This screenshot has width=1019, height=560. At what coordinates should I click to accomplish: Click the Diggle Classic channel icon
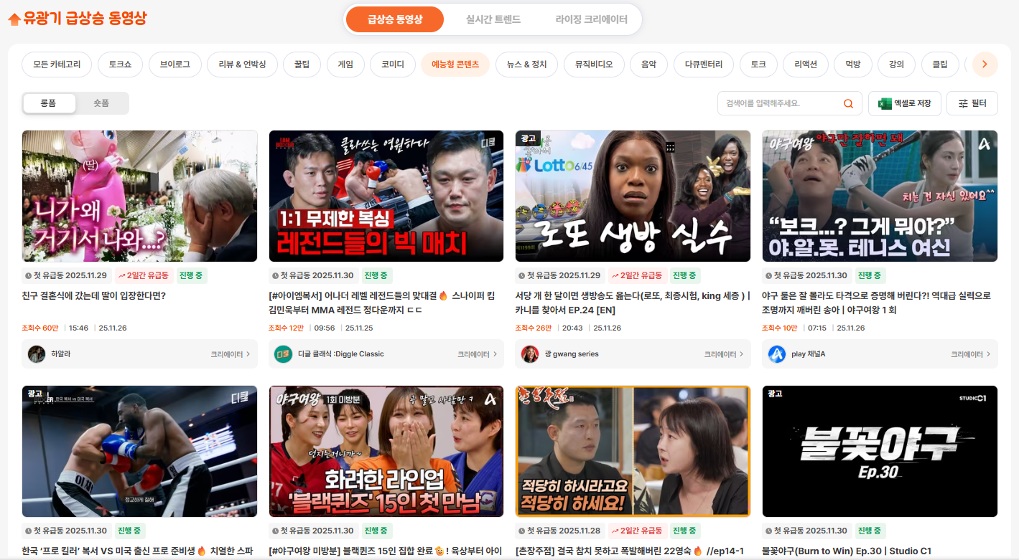[x=283, y=353]
